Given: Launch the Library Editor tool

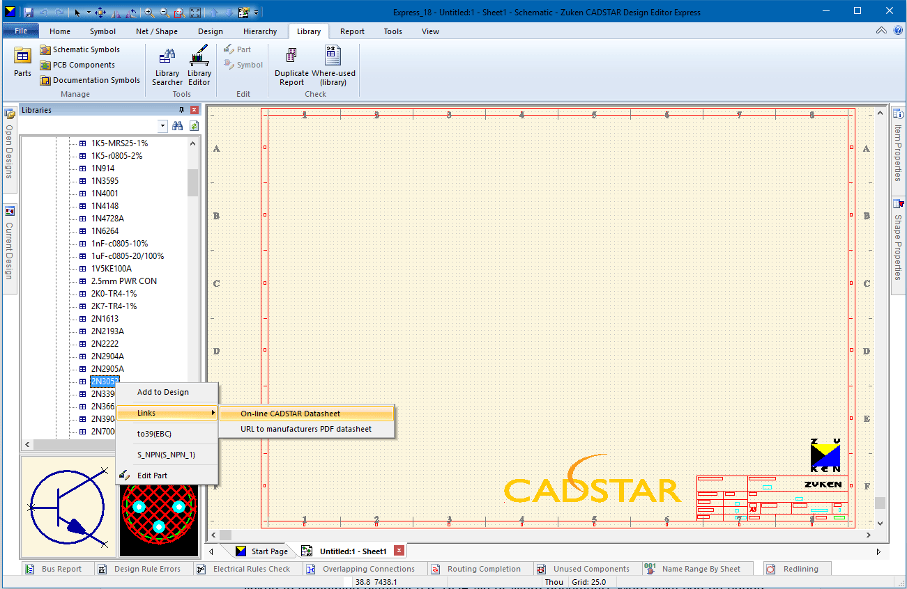Looking at the screenshot, I should pos(199,65).
